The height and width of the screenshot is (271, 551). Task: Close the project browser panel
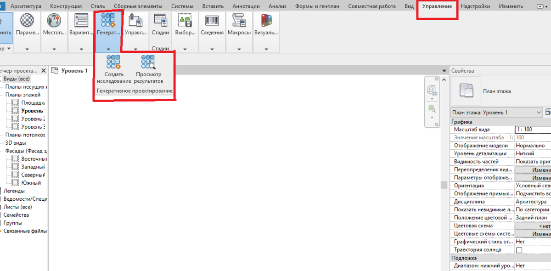44,71
